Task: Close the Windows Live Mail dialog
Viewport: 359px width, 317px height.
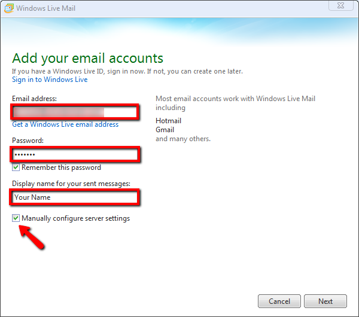Action: click(341, 5)
